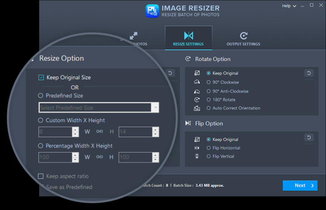
Task: Close the Image Resizer window
Action: [321, 5]
